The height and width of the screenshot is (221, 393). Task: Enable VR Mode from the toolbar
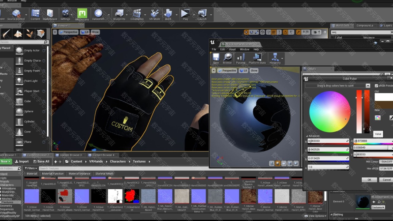click(x=154, y=14)
